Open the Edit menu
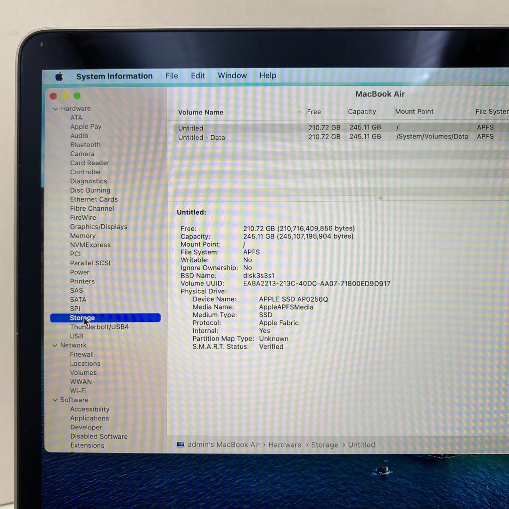 (x=197, y=75)
